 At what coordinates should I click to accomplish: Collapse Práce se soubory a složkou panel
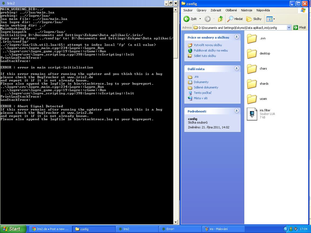(x=236, y=37)
